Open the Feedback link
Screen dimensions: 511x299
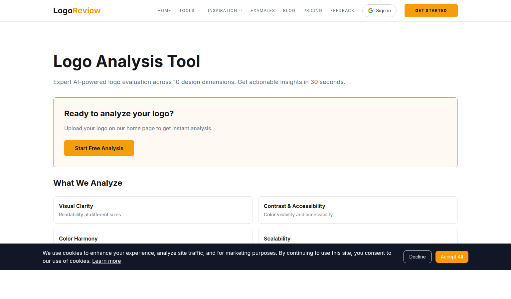click(342, 11)
